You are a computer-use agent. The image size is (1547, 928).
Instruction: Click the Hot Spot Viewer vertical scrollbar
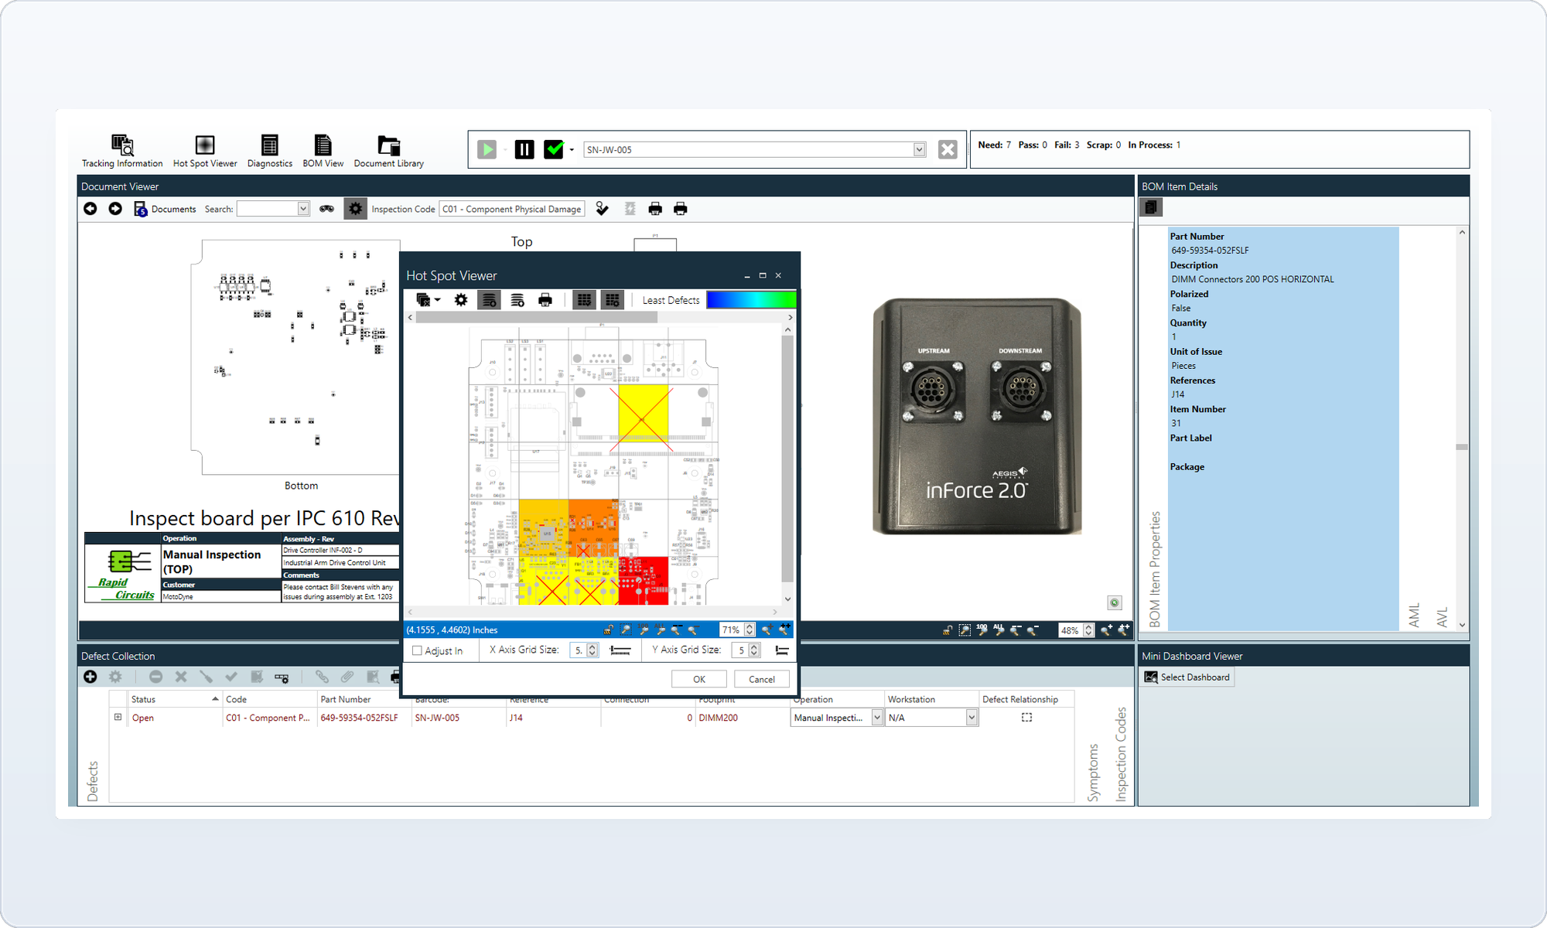point(787,460)
